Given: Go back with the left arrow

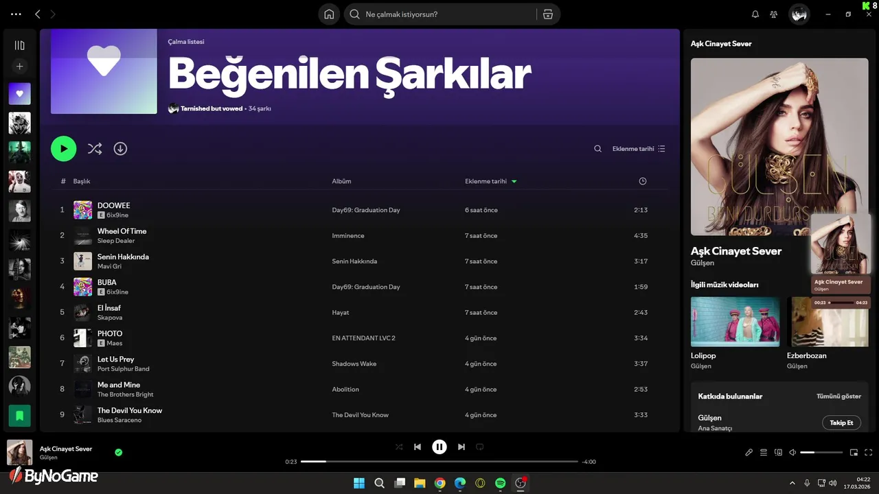Looking at the screenshot, I should click(38, 14).
